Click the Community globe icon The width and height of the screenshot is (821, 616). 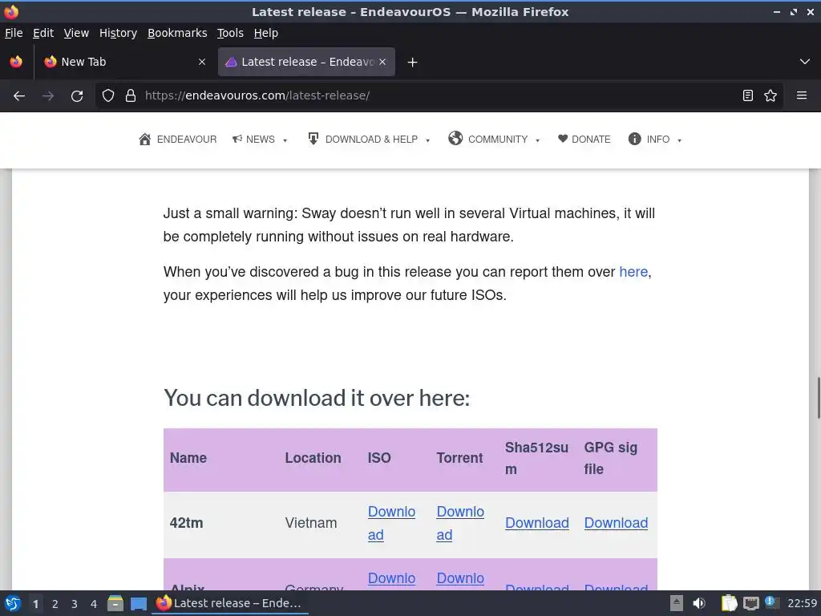coord(455,138)
